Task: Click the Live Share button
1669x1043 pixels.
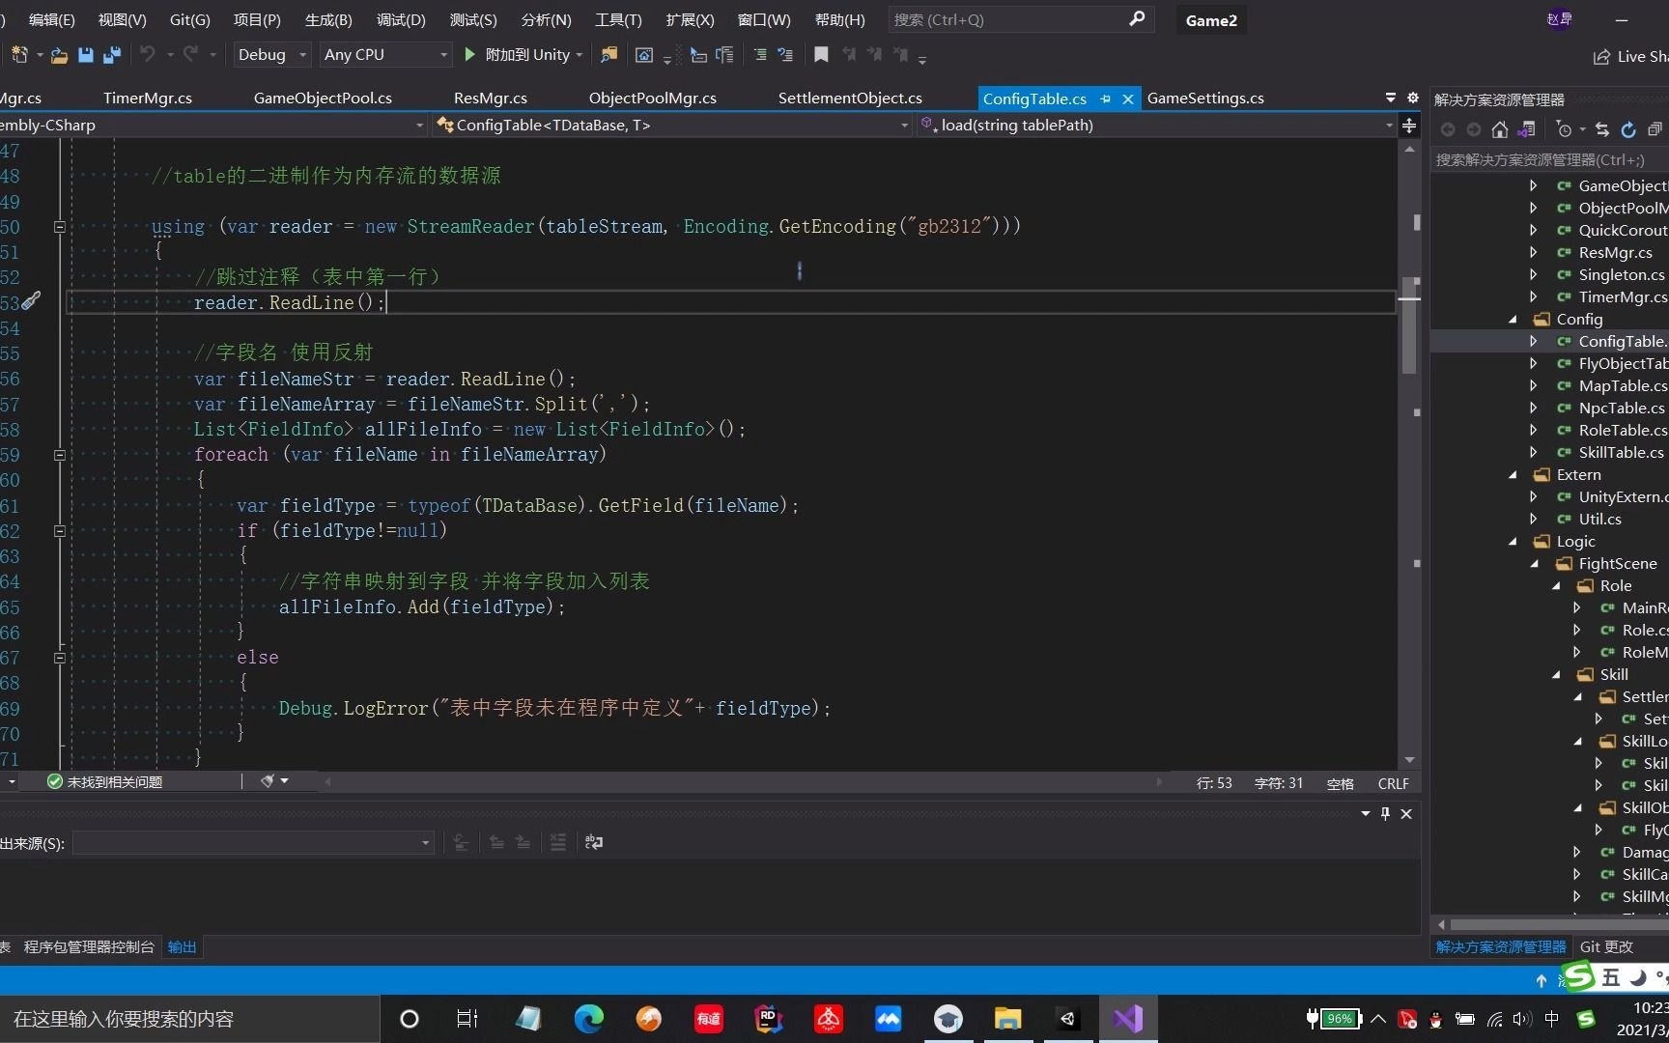Action: [x=1632, y=56]
